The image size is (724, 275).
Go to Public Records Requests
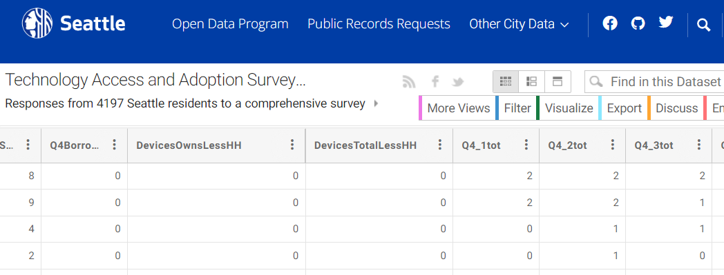click(x=379, y=24)
